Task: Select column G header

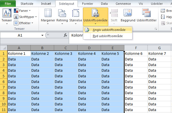Action: tap(159, 48)
